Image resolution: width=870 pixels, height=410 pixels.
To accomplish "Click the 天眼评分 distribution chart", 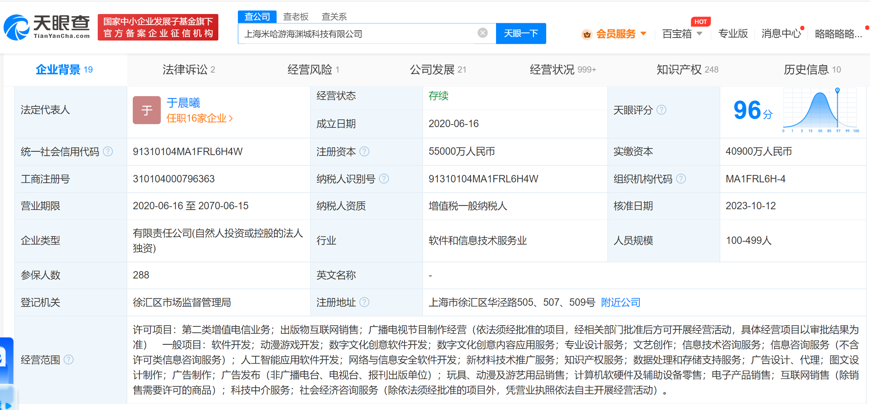I will (x=821, y=110).
